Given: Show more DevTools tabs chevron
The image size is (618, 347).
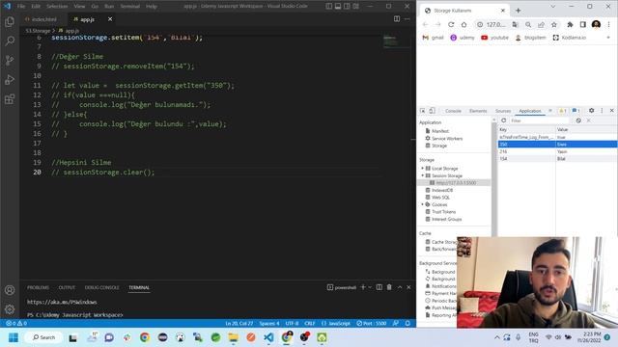Looking at the screenshot, I should (550, 111).
